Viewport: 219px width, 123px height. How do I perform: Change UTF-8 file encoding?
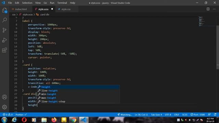[x=168, y=114]
